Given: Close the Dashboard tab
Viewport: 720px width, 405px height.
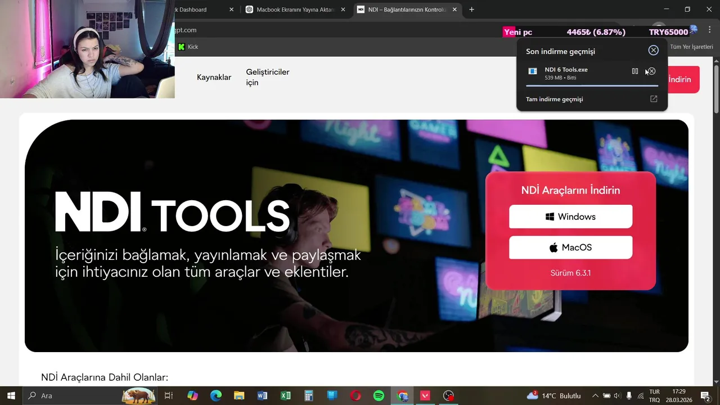Looking at the screenshot, I should pyautogui.click(x=232, y=10).
